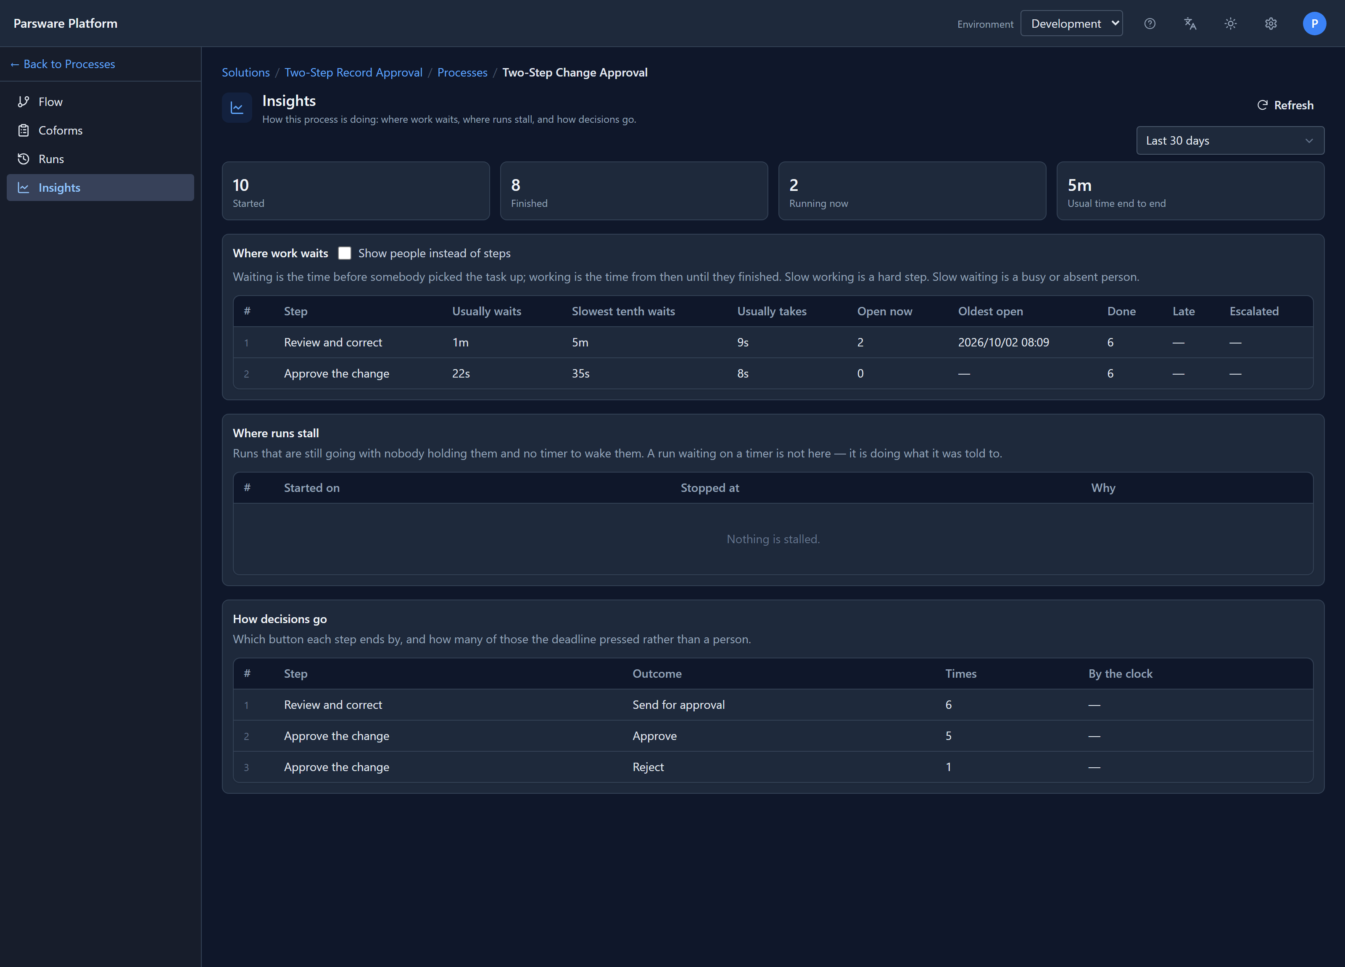Click the Two-Step Change Approval breadcrumb text
Viewport: 1345px width, 967px height.
pos(575,72)
